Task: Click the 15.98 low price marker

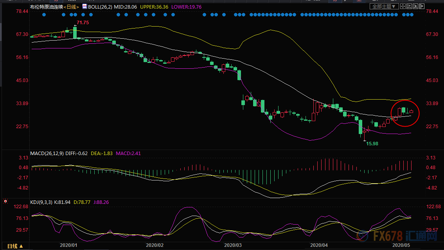Action: tap(372, 144)
